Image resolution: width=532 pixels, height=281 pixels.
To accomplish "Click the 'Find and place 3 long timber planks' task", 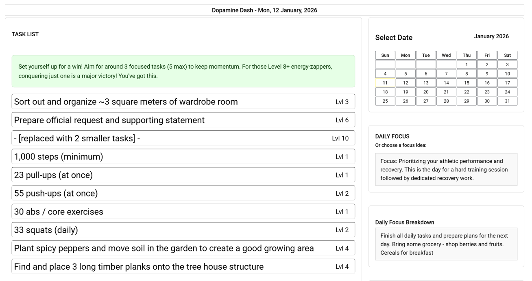I will pos(183,267).
